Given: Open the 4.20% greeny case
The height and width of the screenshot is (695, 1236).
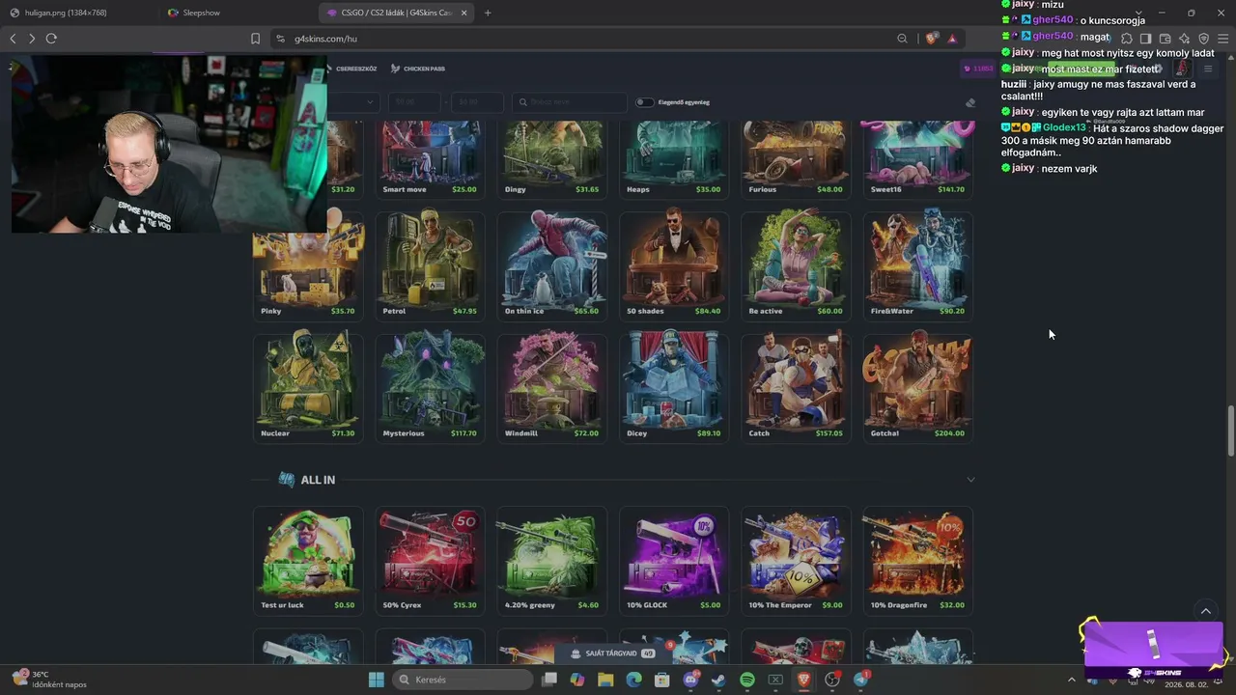Looking at the screenshot, I should [551, 560].
